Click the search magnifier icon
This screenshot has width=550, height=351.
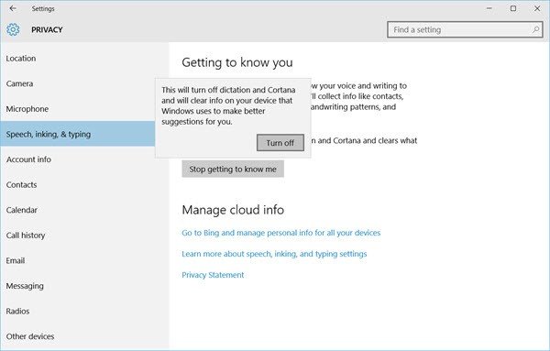(x=535, y=30)
